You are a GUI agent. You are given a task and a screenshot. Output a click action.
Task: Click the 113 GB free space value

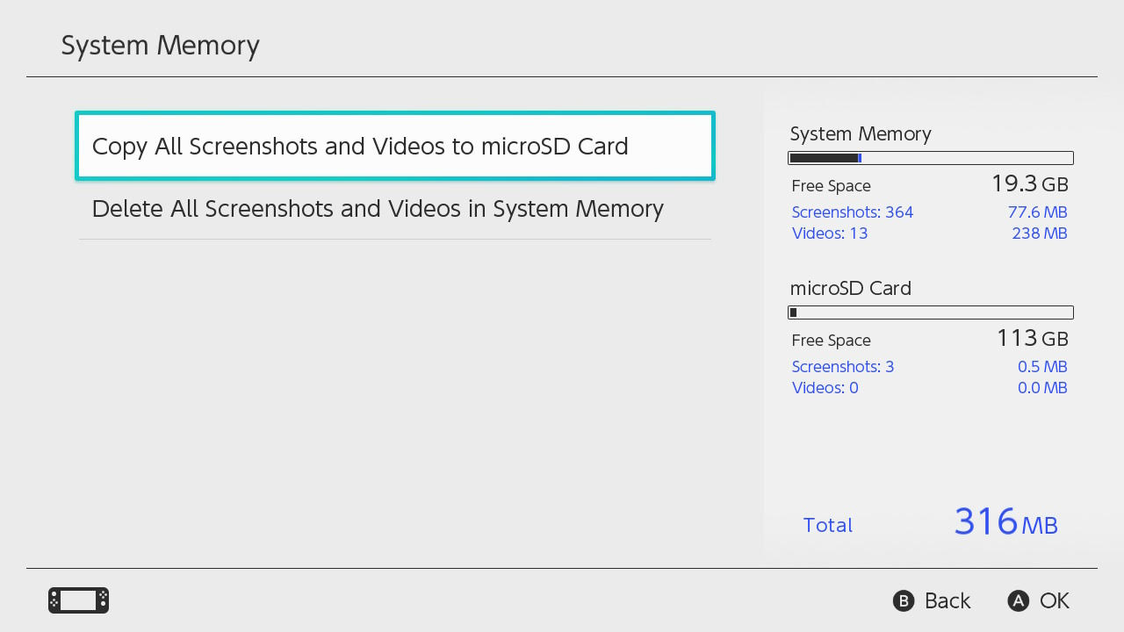(1033, 339)
